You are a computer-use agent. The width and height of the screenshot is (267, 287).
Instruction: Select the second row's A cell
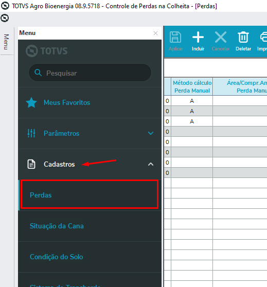pyautogui.click(x=192, y=111)
